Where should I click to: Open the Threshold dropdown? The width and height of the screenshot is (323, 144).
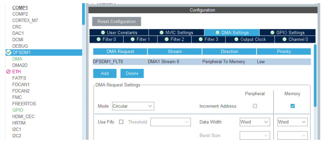pos(170,122)
